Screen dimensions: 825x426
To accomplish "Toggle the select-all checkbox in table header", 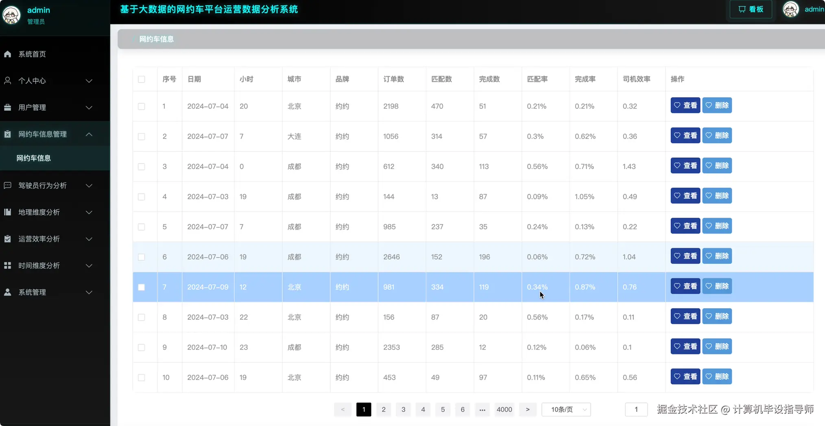I will coord(142,79).
